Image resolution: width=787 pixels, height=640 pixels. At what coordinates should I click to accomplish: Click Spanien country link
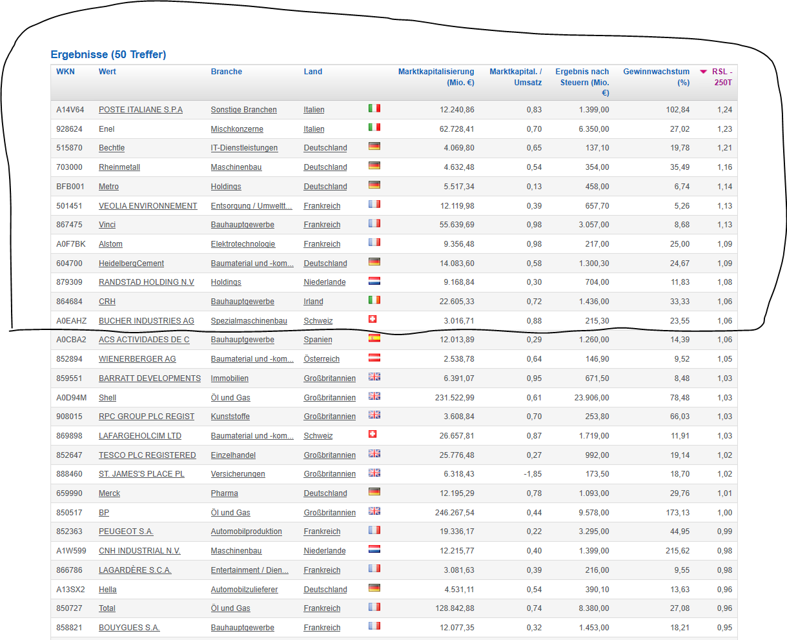pos(318,340)
